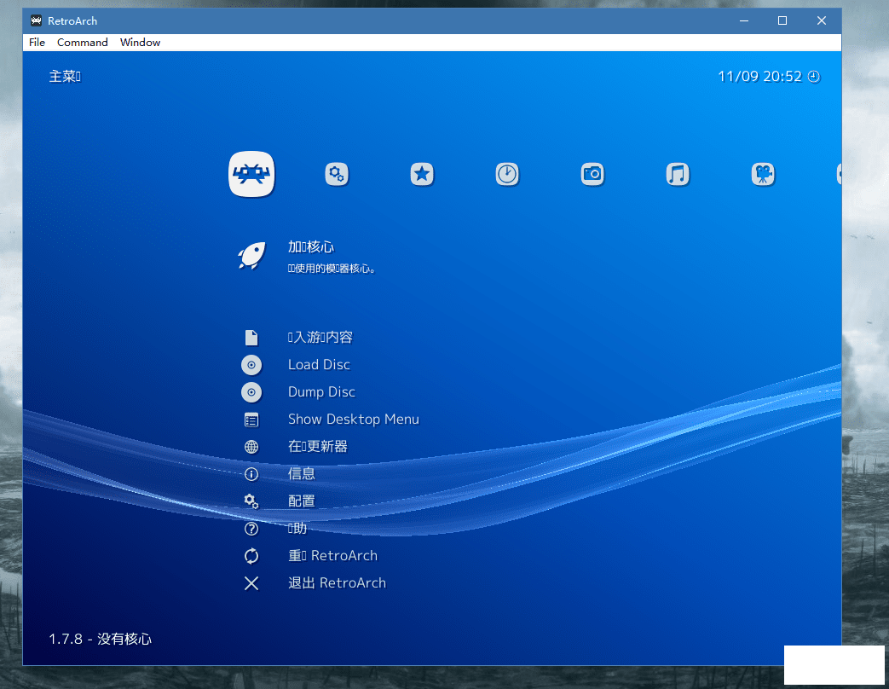Image resolution: width=889 pixels, height=689 pixels.
Task: Click the question mark help icon
Action: [x=251, y=529]
